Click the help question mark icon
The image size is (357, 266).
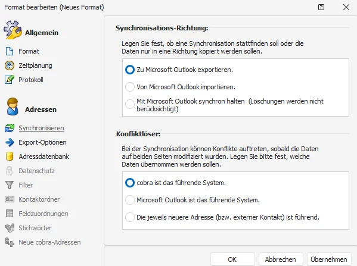321,7
